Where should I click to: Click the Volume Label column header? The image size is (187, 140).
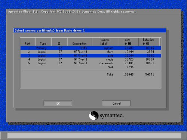tap(105, 42)
